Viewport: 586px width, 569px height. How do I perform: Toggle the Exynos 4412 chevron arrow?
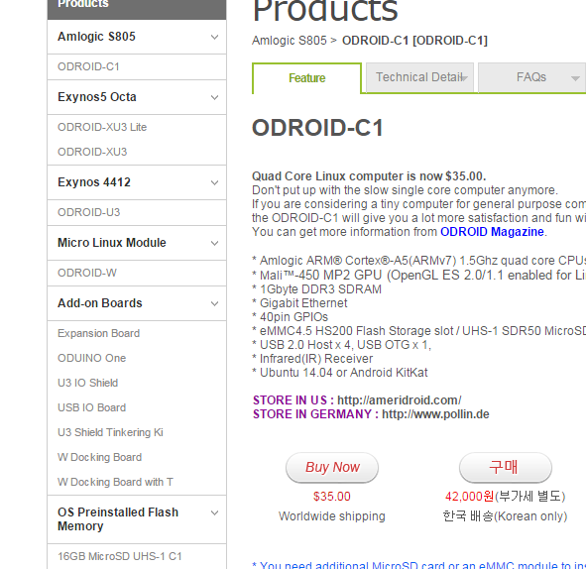tap(214, 182)
